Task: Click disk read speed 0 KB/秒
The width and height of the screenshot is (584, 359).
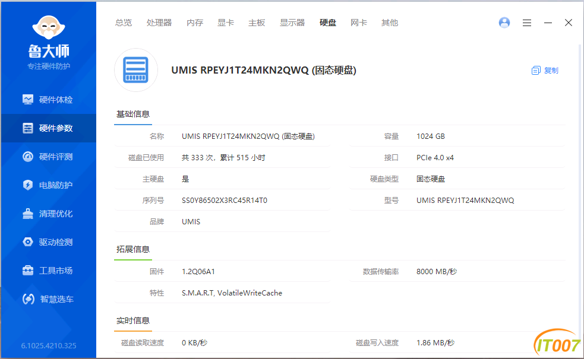Action: [194, 343]
